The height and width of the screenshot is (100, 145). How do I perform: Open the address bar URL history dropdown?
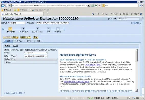coord(88,6)
